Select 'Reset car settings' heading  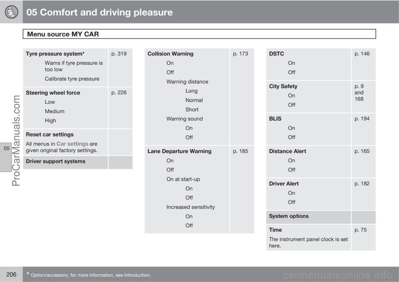[49, 134]
